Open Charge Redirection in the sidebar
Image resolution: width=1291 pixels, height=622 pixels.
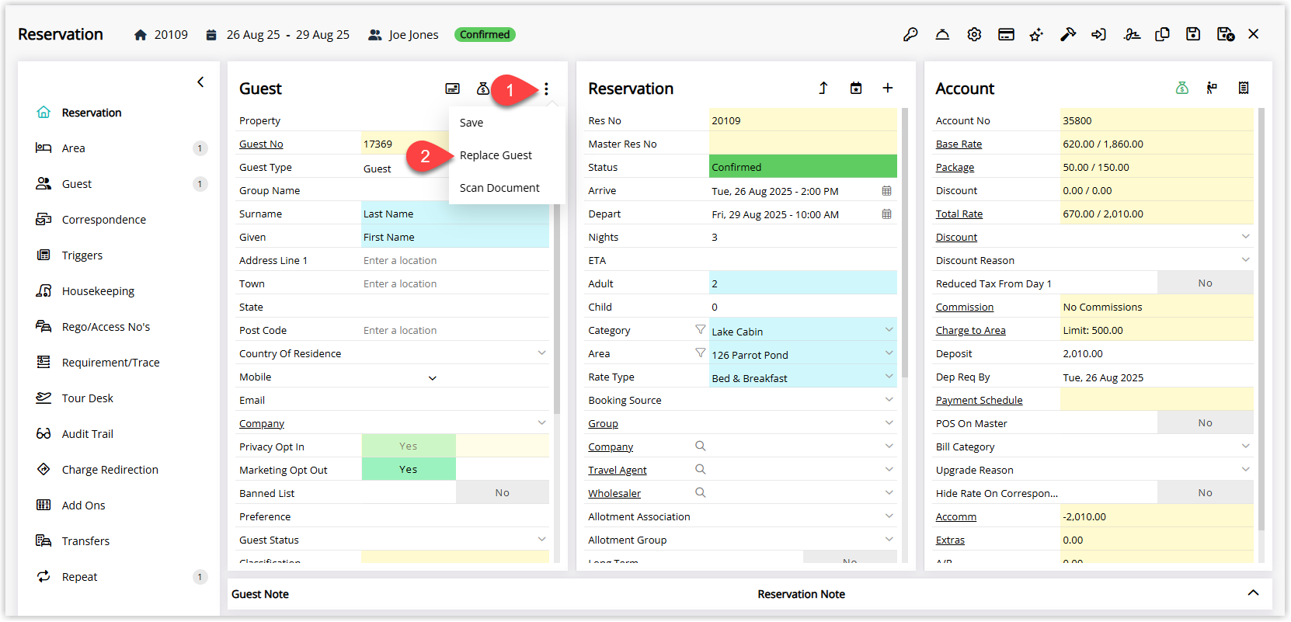point(110,470)
